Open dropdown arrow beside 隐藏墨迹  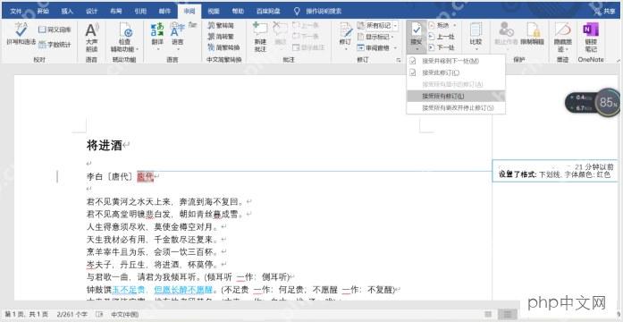(x=566, y=49)
